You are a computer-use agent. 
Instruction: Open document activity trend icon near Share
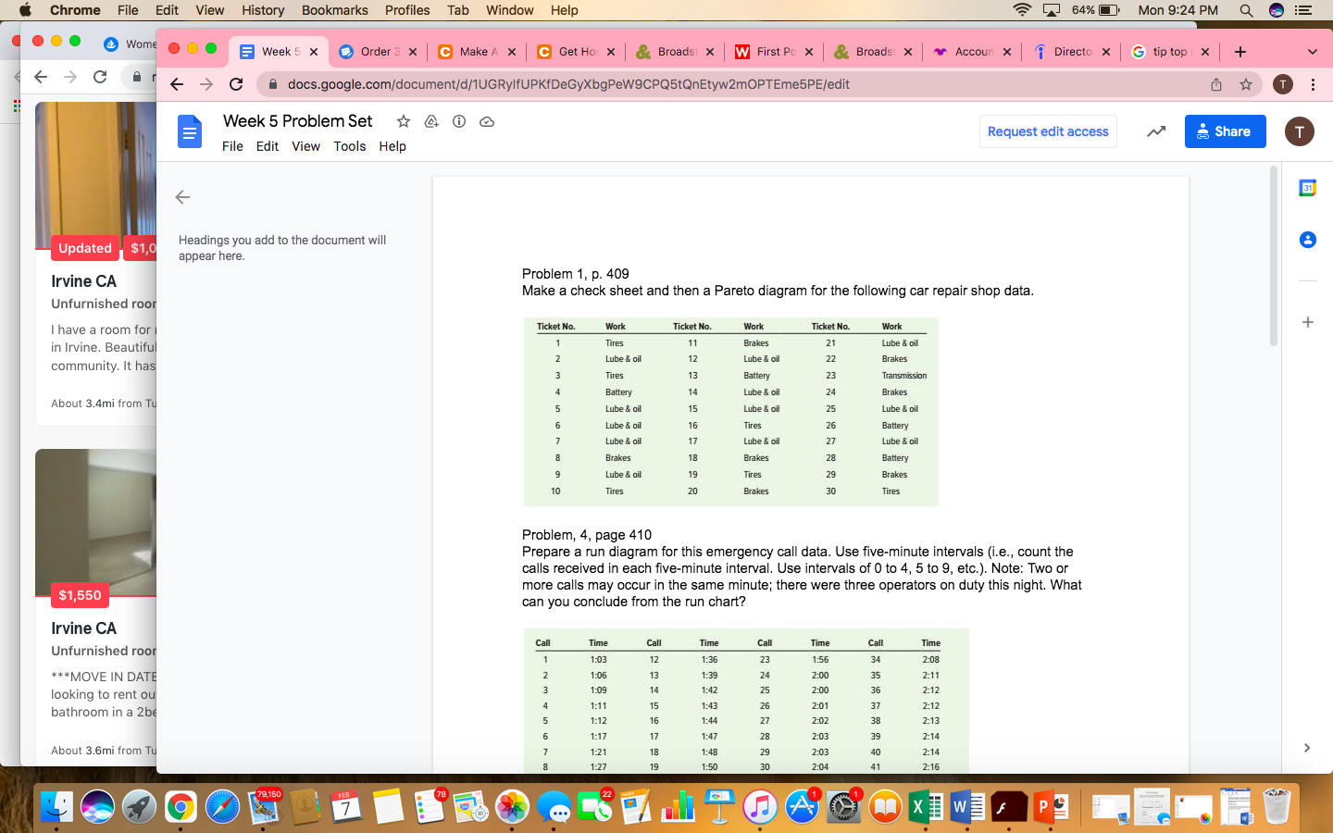[1155, 131]
